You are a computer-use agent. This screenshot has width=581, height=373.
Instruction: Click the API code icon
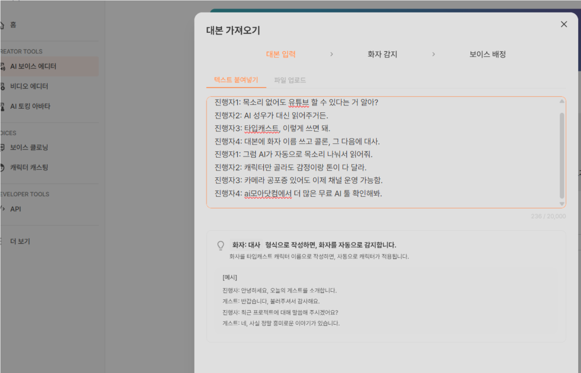[2, 209]
